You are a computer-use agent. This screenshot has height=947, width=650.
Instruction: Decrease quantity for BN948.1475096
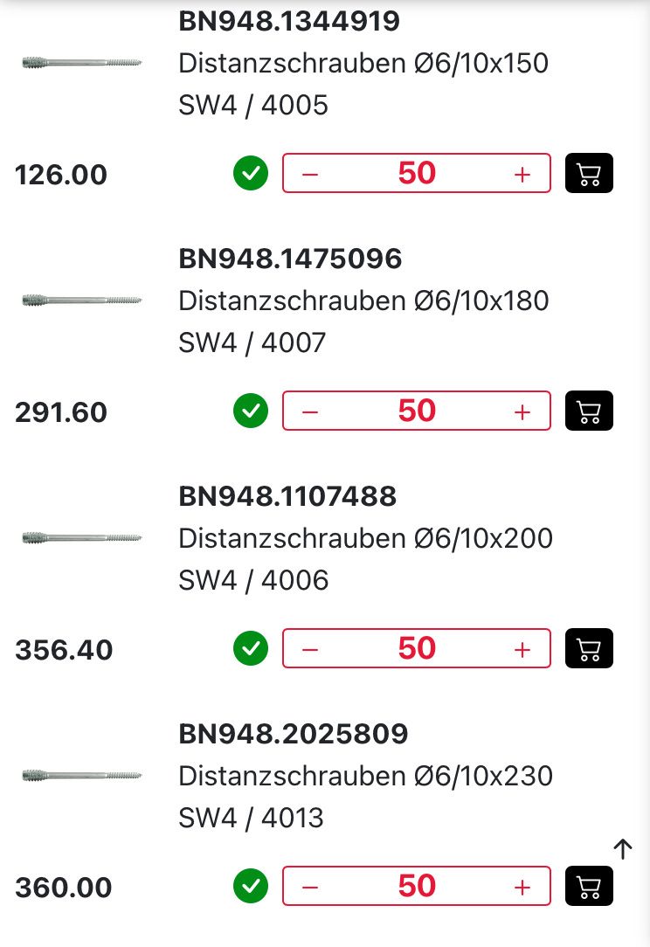(310, 411)
